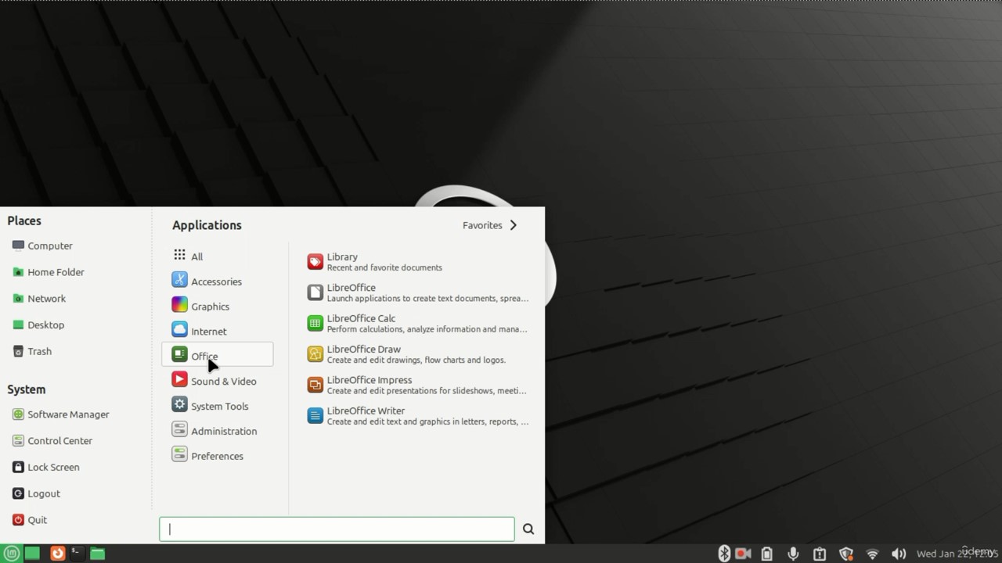Open the volume tray icon
This screenshot has width=1002, height=563.
click(899, 554)
